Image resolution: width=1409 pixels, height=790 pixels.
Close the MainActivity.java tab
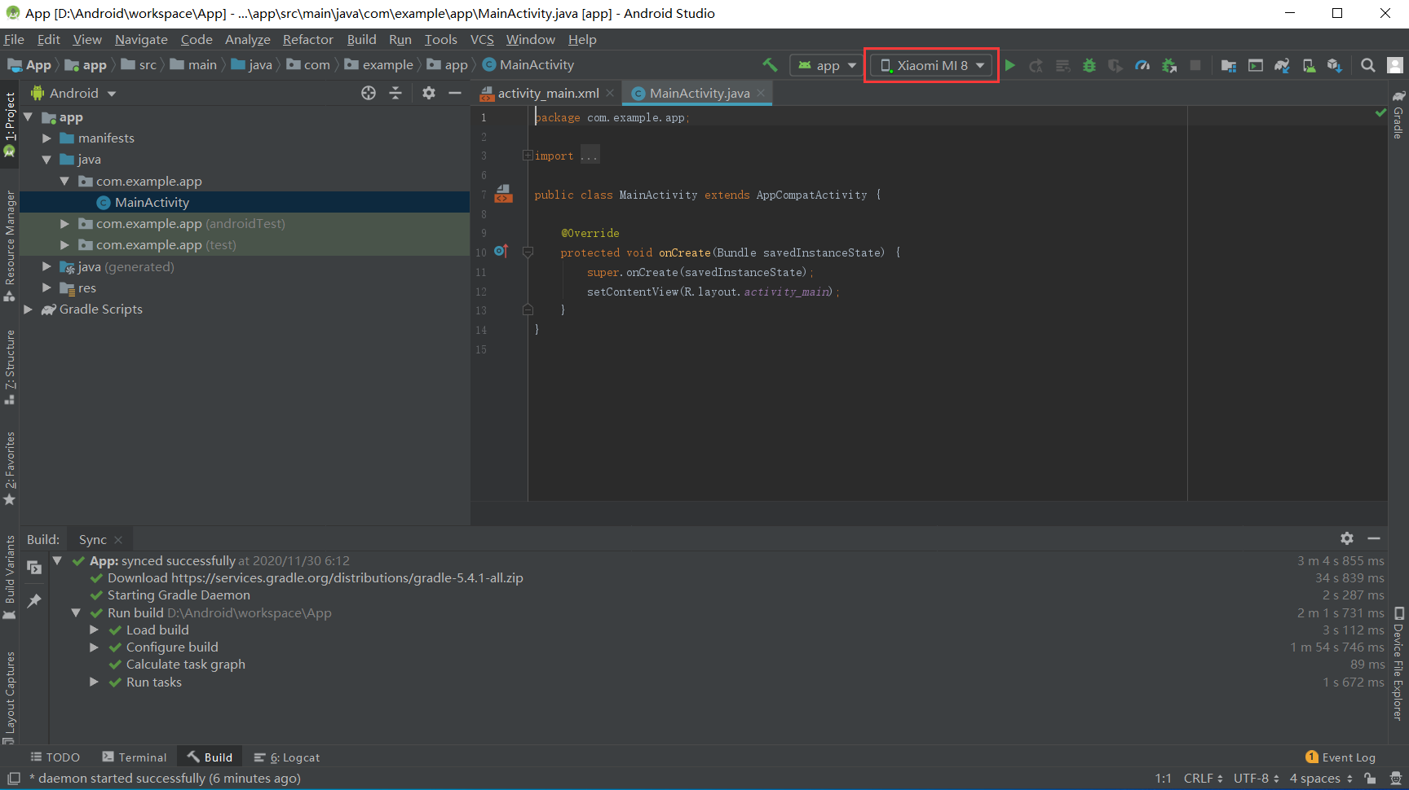pyautogui.click(x=761, y=93)
